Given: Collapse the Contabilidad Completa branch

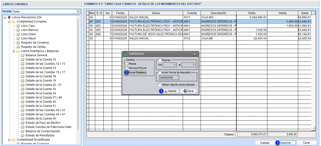Looking at the screenshot, I should pyautogui.click(x=9, y=22).
